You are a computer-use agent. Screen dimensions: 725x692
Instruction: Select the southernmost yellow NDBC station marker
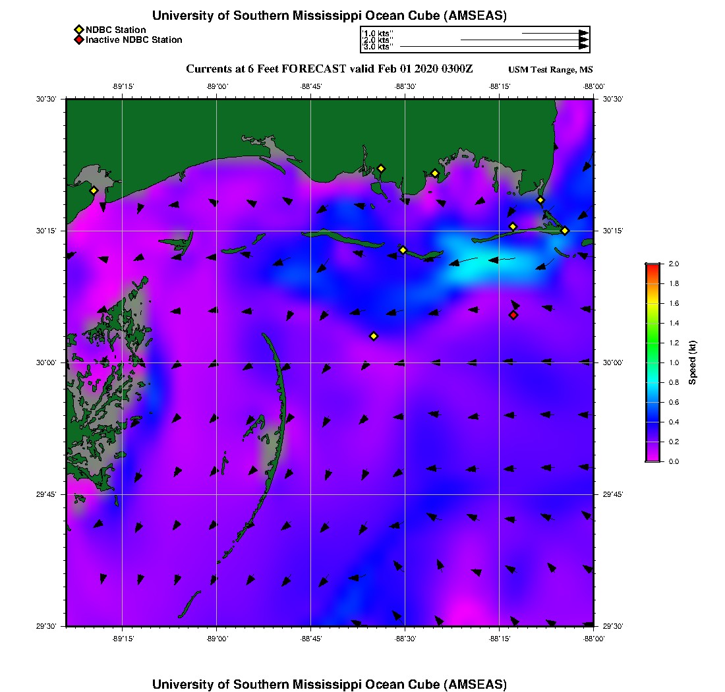pos(374,336)
